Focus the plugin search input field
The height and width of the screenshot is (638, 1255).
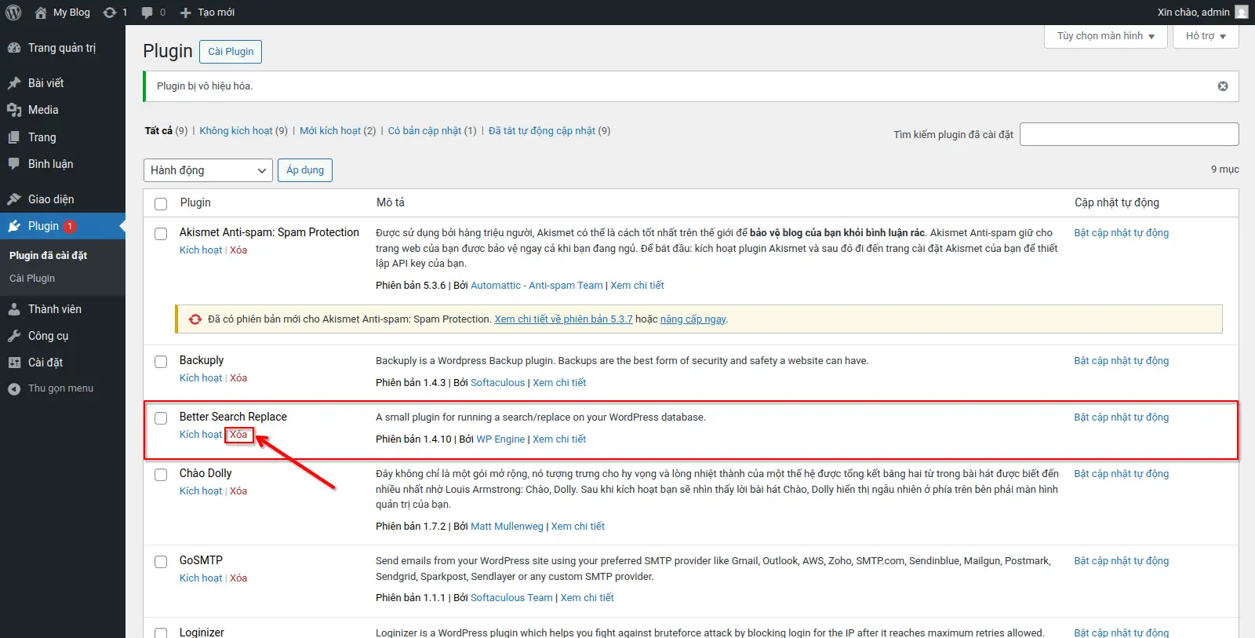coord(1129,134)
